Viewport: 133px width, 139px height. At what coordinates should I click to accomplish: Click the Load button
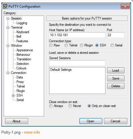coord(116,70)
